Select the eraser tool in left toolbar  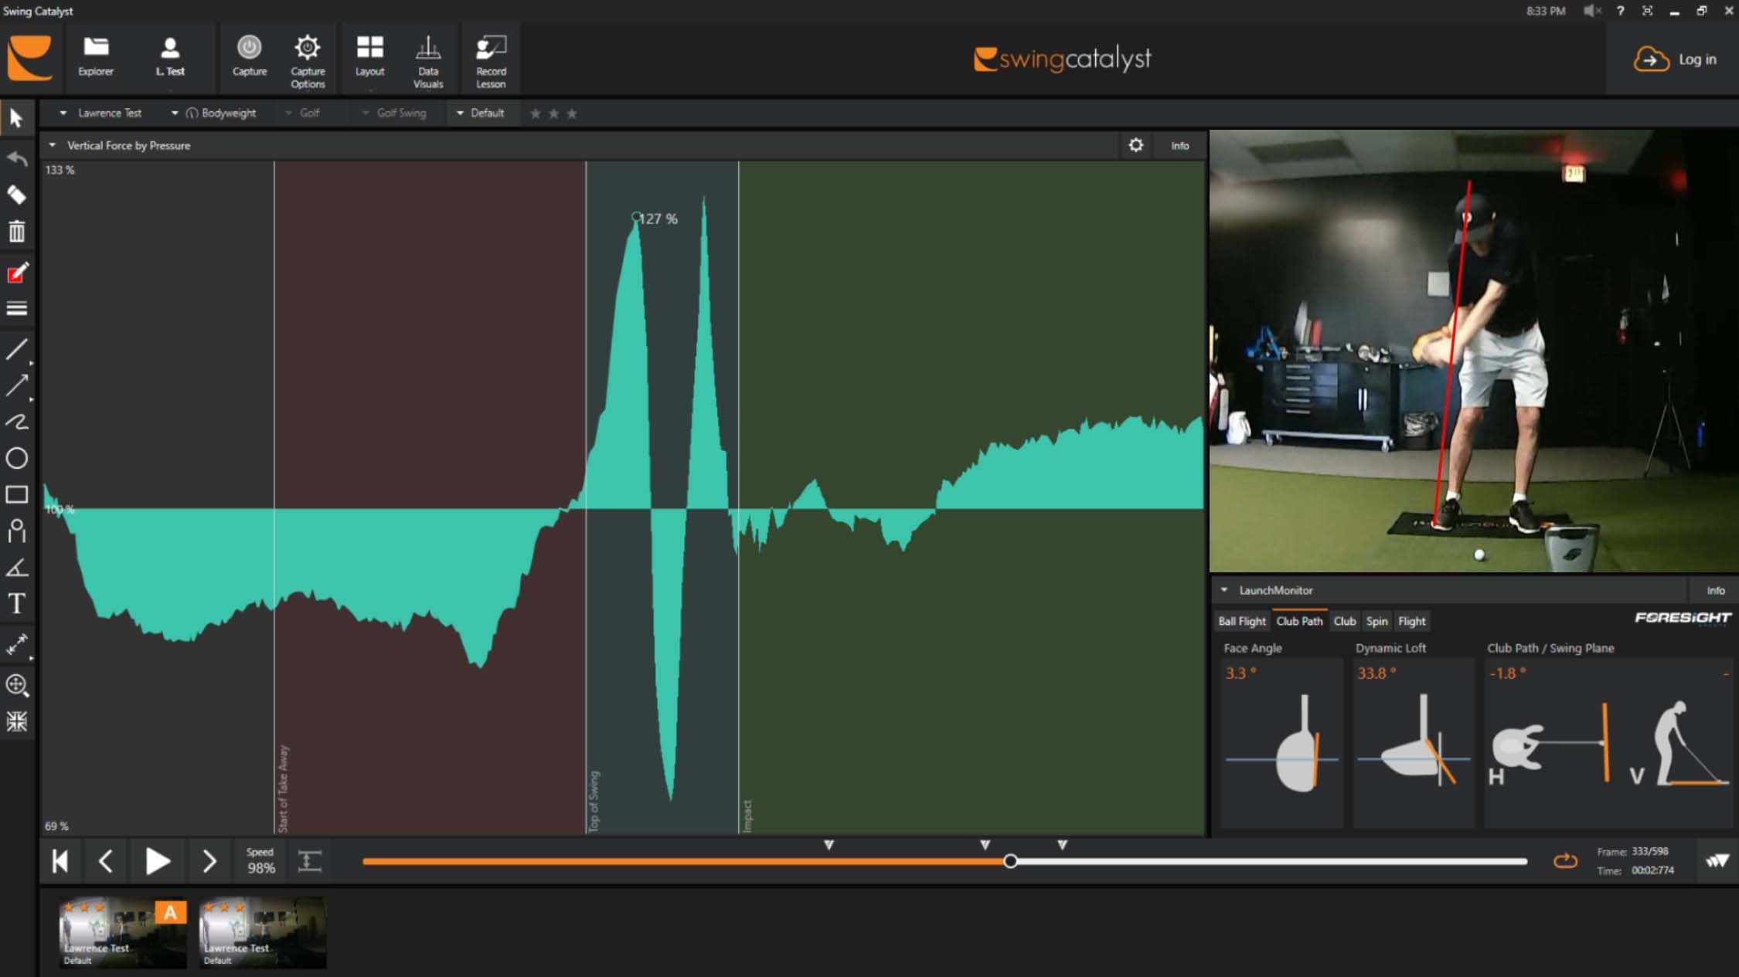pyautogui.click(x=16, y=195)
